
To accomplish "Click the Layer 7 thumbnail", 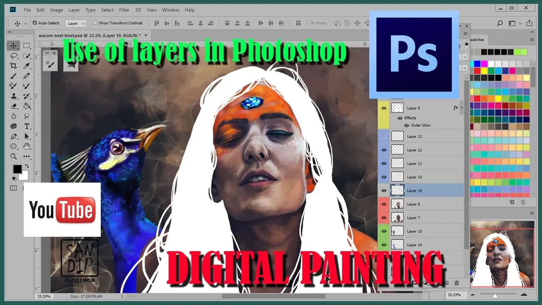I will click(397, 218).
